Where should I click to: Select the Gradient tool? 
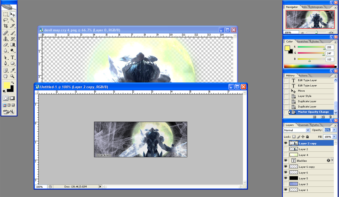(x=12, y=45)
